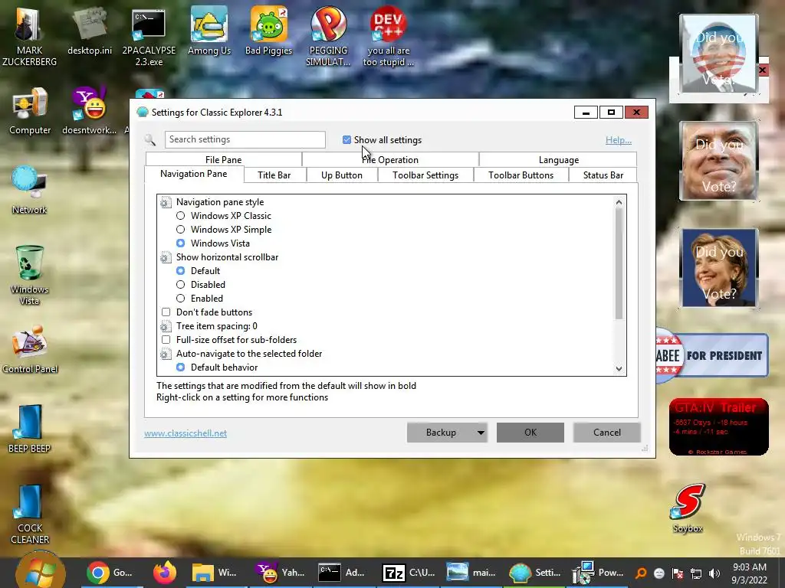Open the MARK ZUCKERBERG desktop icon

(29, 36)
